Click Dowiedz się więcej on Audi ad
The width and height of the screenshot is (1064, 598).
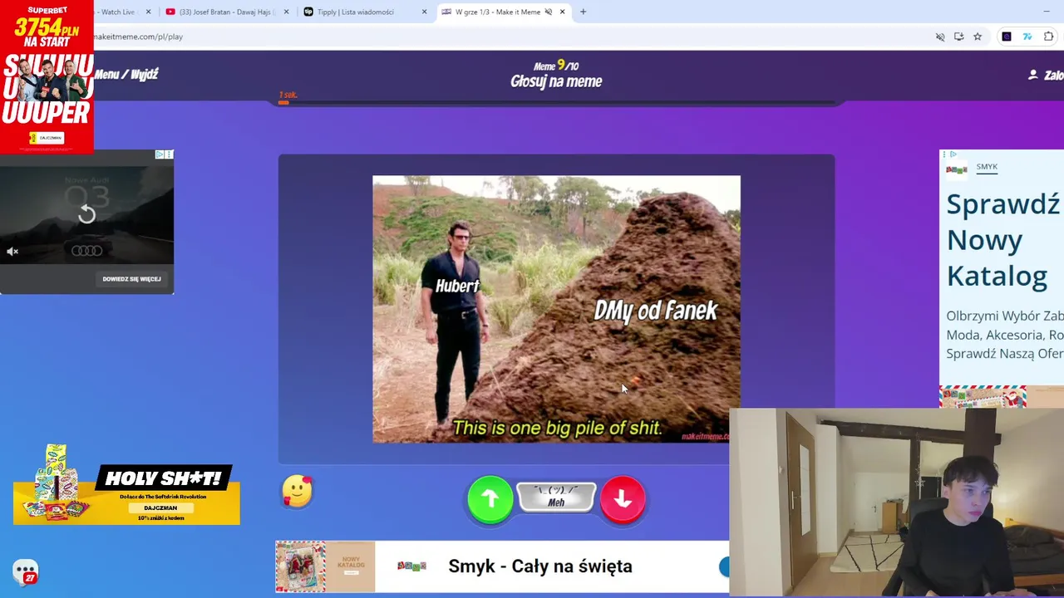131,279
